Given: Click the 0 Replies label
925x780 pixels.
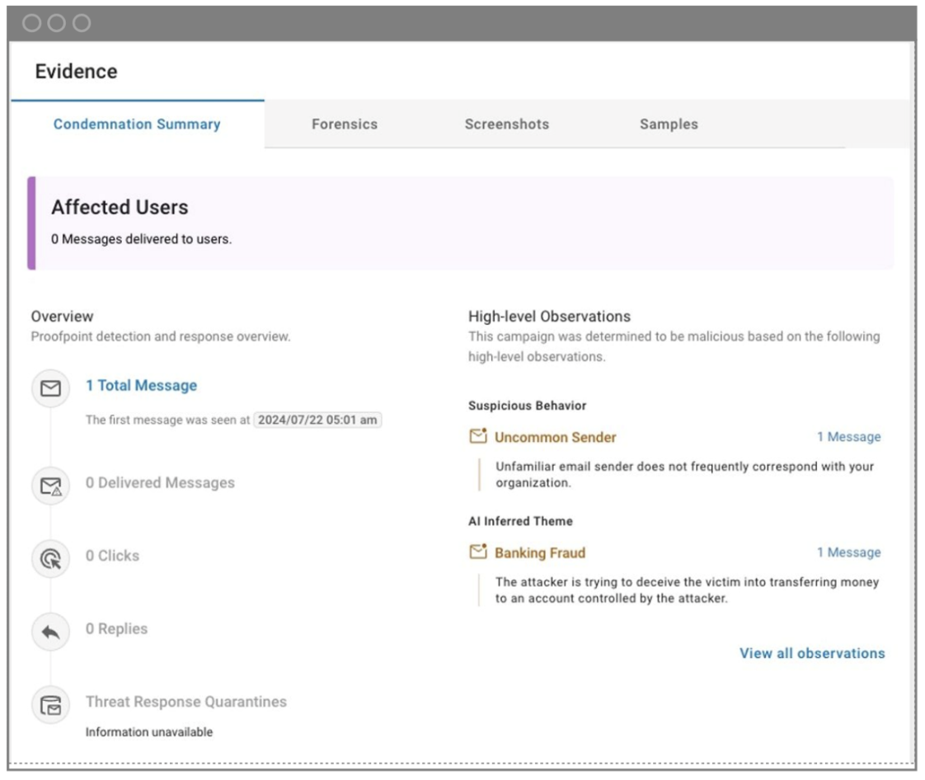Looking at the screenshot, I should tap(116, 629).
